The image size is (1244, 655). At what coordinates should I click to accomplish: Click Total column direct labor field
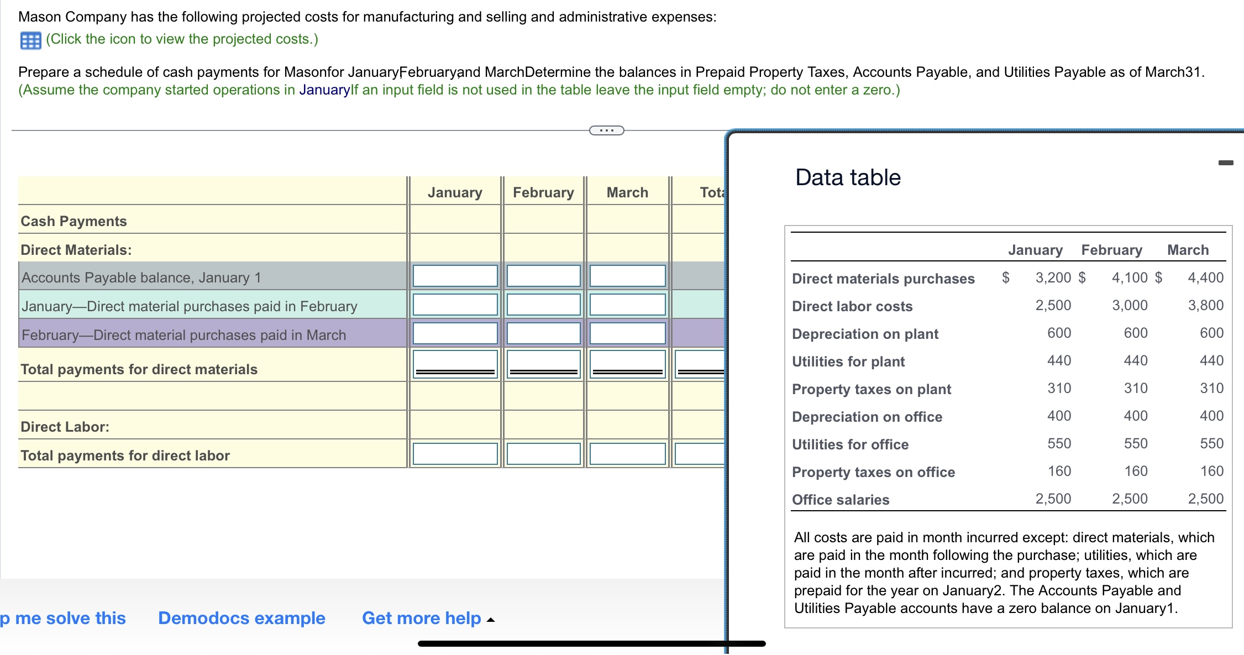[700, 454]
